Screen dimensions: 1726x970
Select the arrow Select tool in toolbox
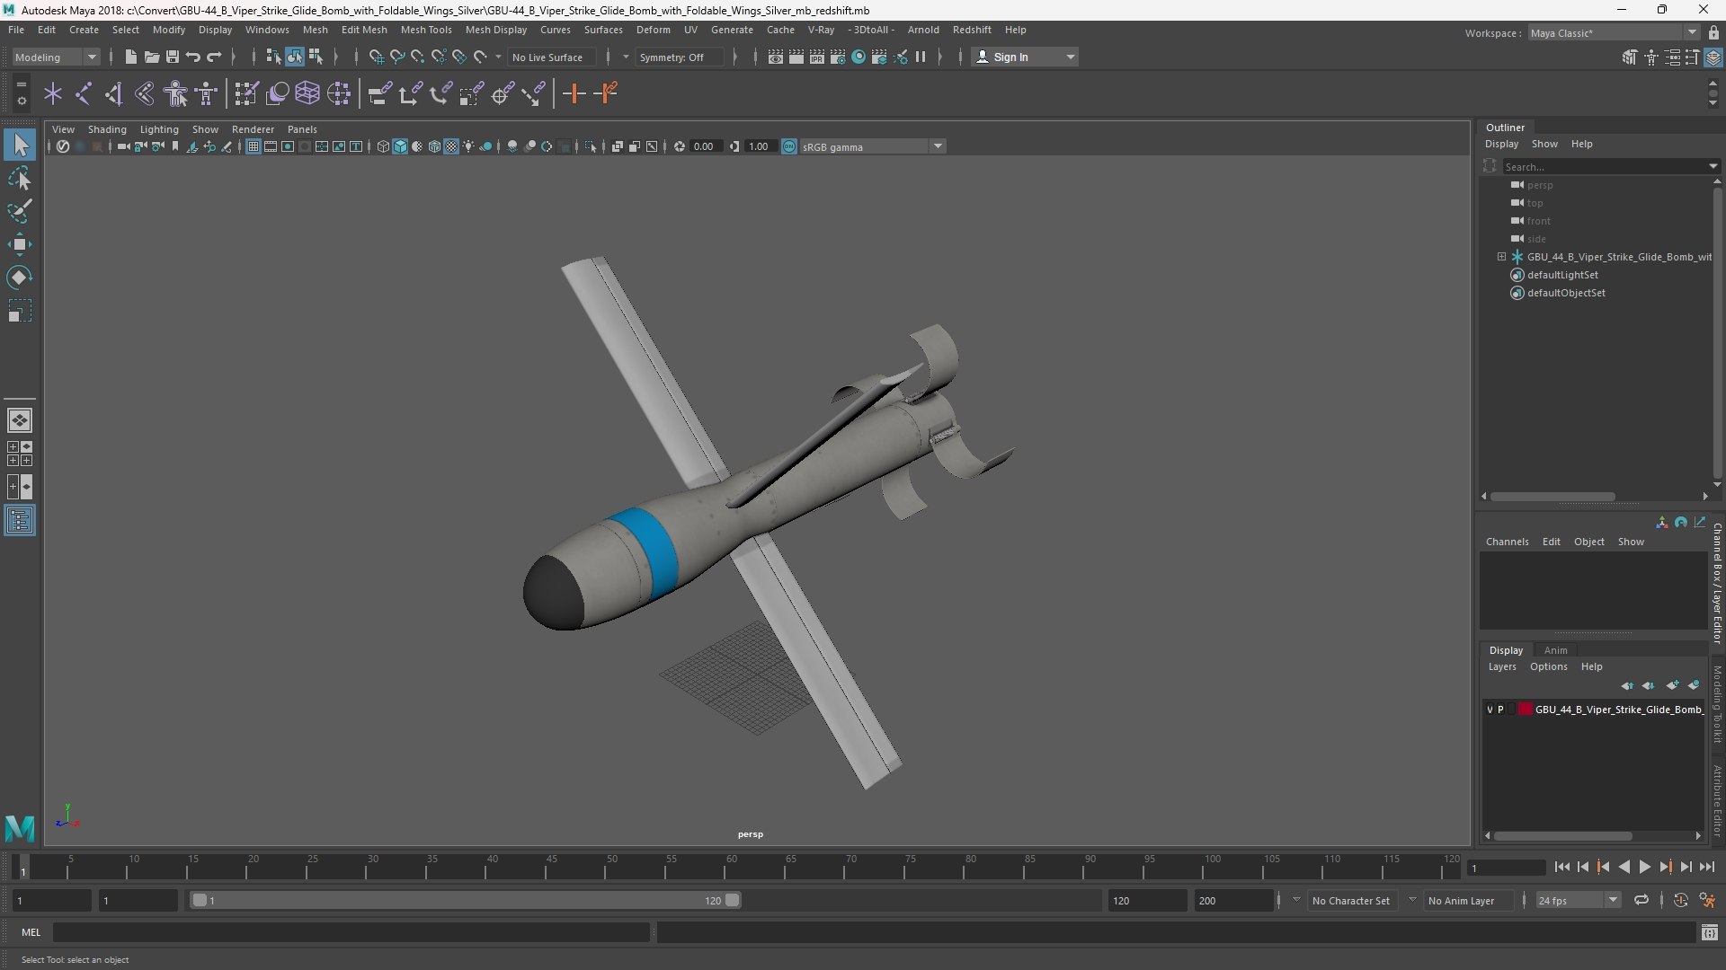(x=20, y=145)
